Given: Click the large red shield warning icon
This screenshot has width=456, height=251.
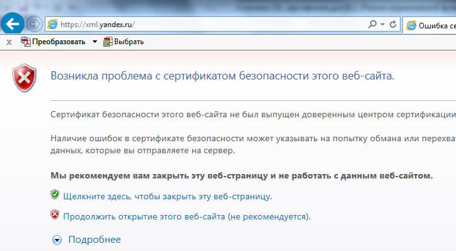Looking at the screenshot, I should click(25, 78).
